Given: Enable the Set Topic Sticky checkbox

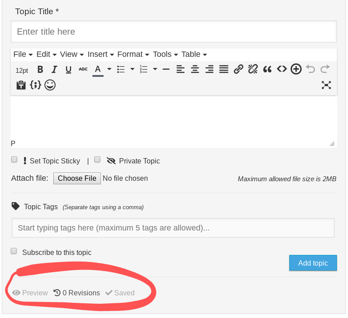Looking at the screenshot, I should pyautogui.click(x=14, y=160).
